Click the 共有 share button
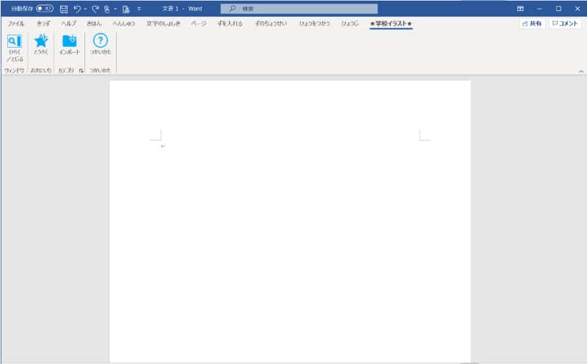 [x=532, y=24]
